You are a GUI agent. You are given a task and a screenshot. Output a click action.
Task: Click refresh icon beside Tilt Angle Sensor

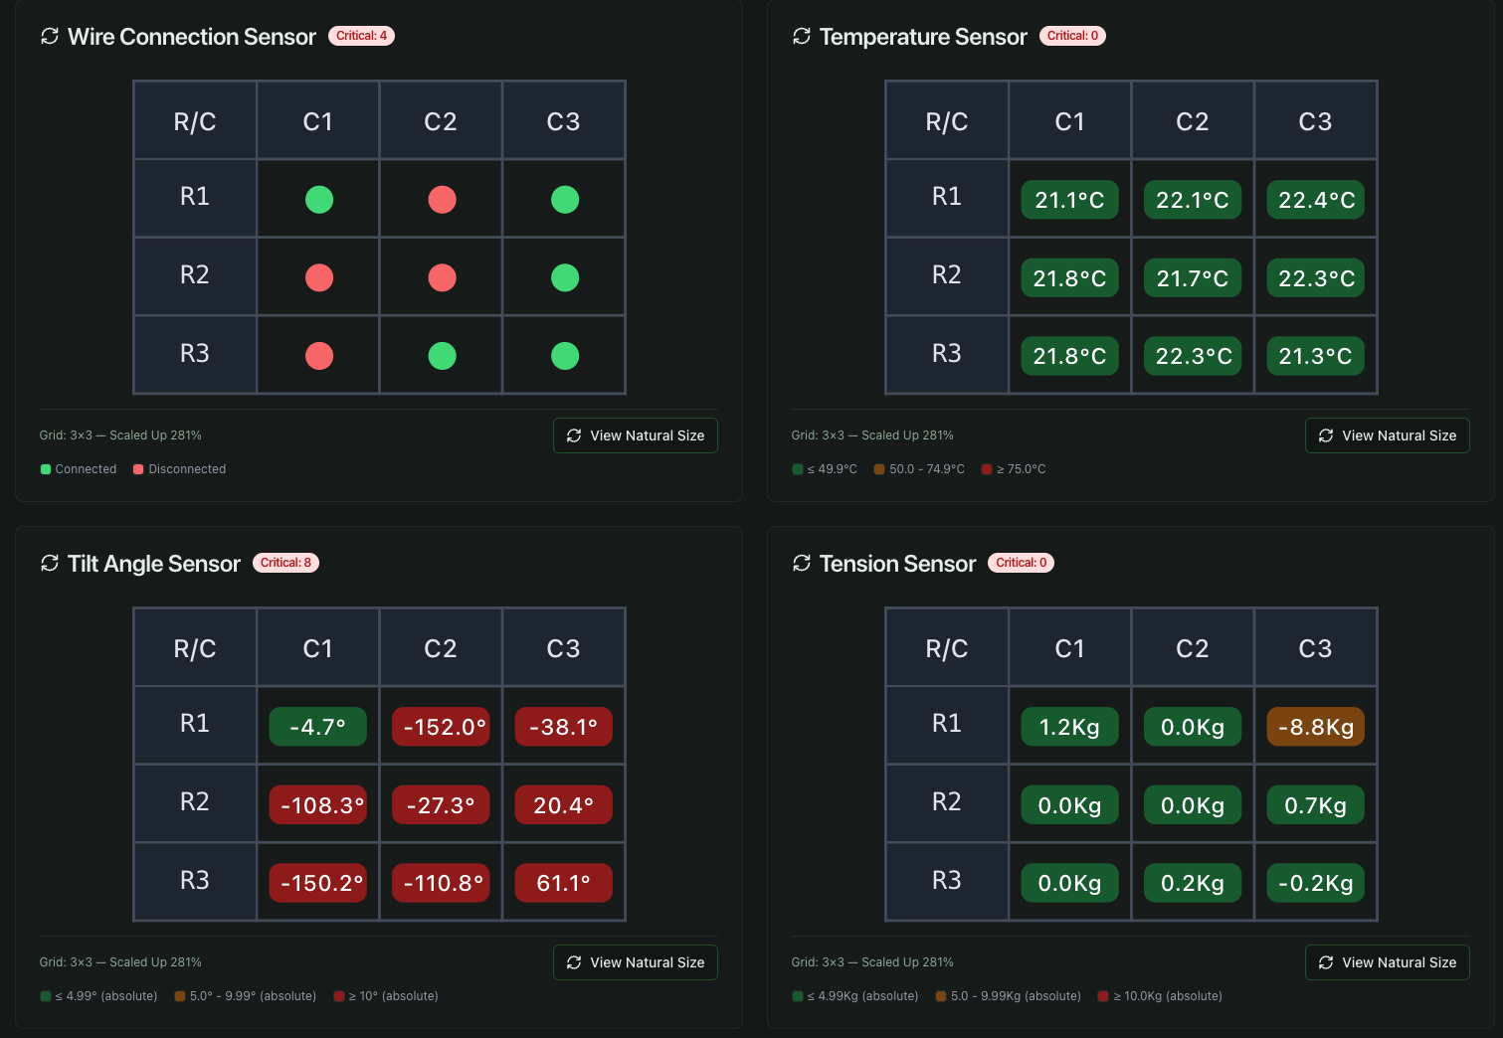[x=50, y=564]
